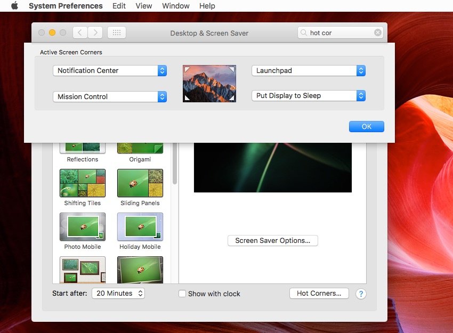Open the Mission Control corner dropdown

pyautogui.click(x=110, y=97)
